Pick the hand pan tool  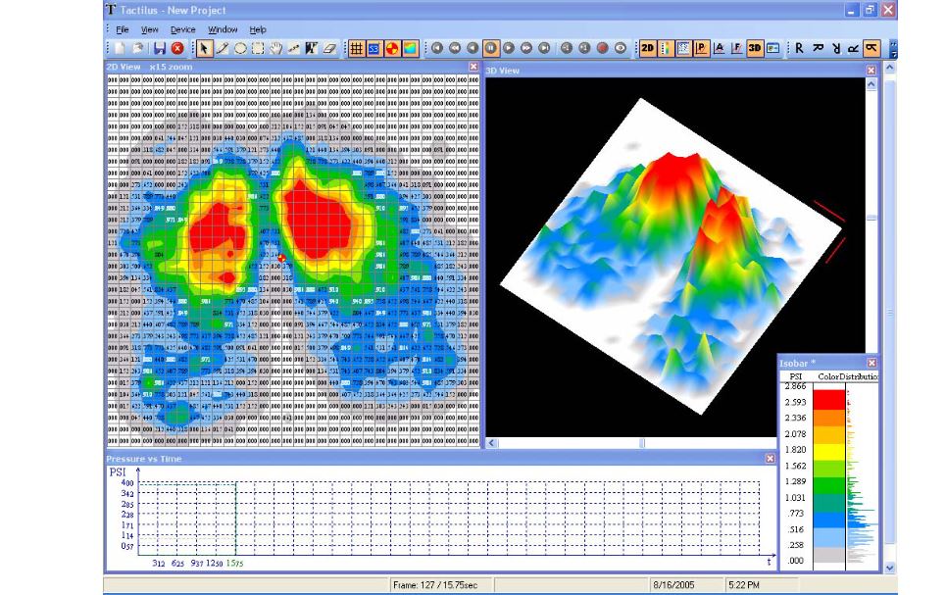click(x=277, y=44)
